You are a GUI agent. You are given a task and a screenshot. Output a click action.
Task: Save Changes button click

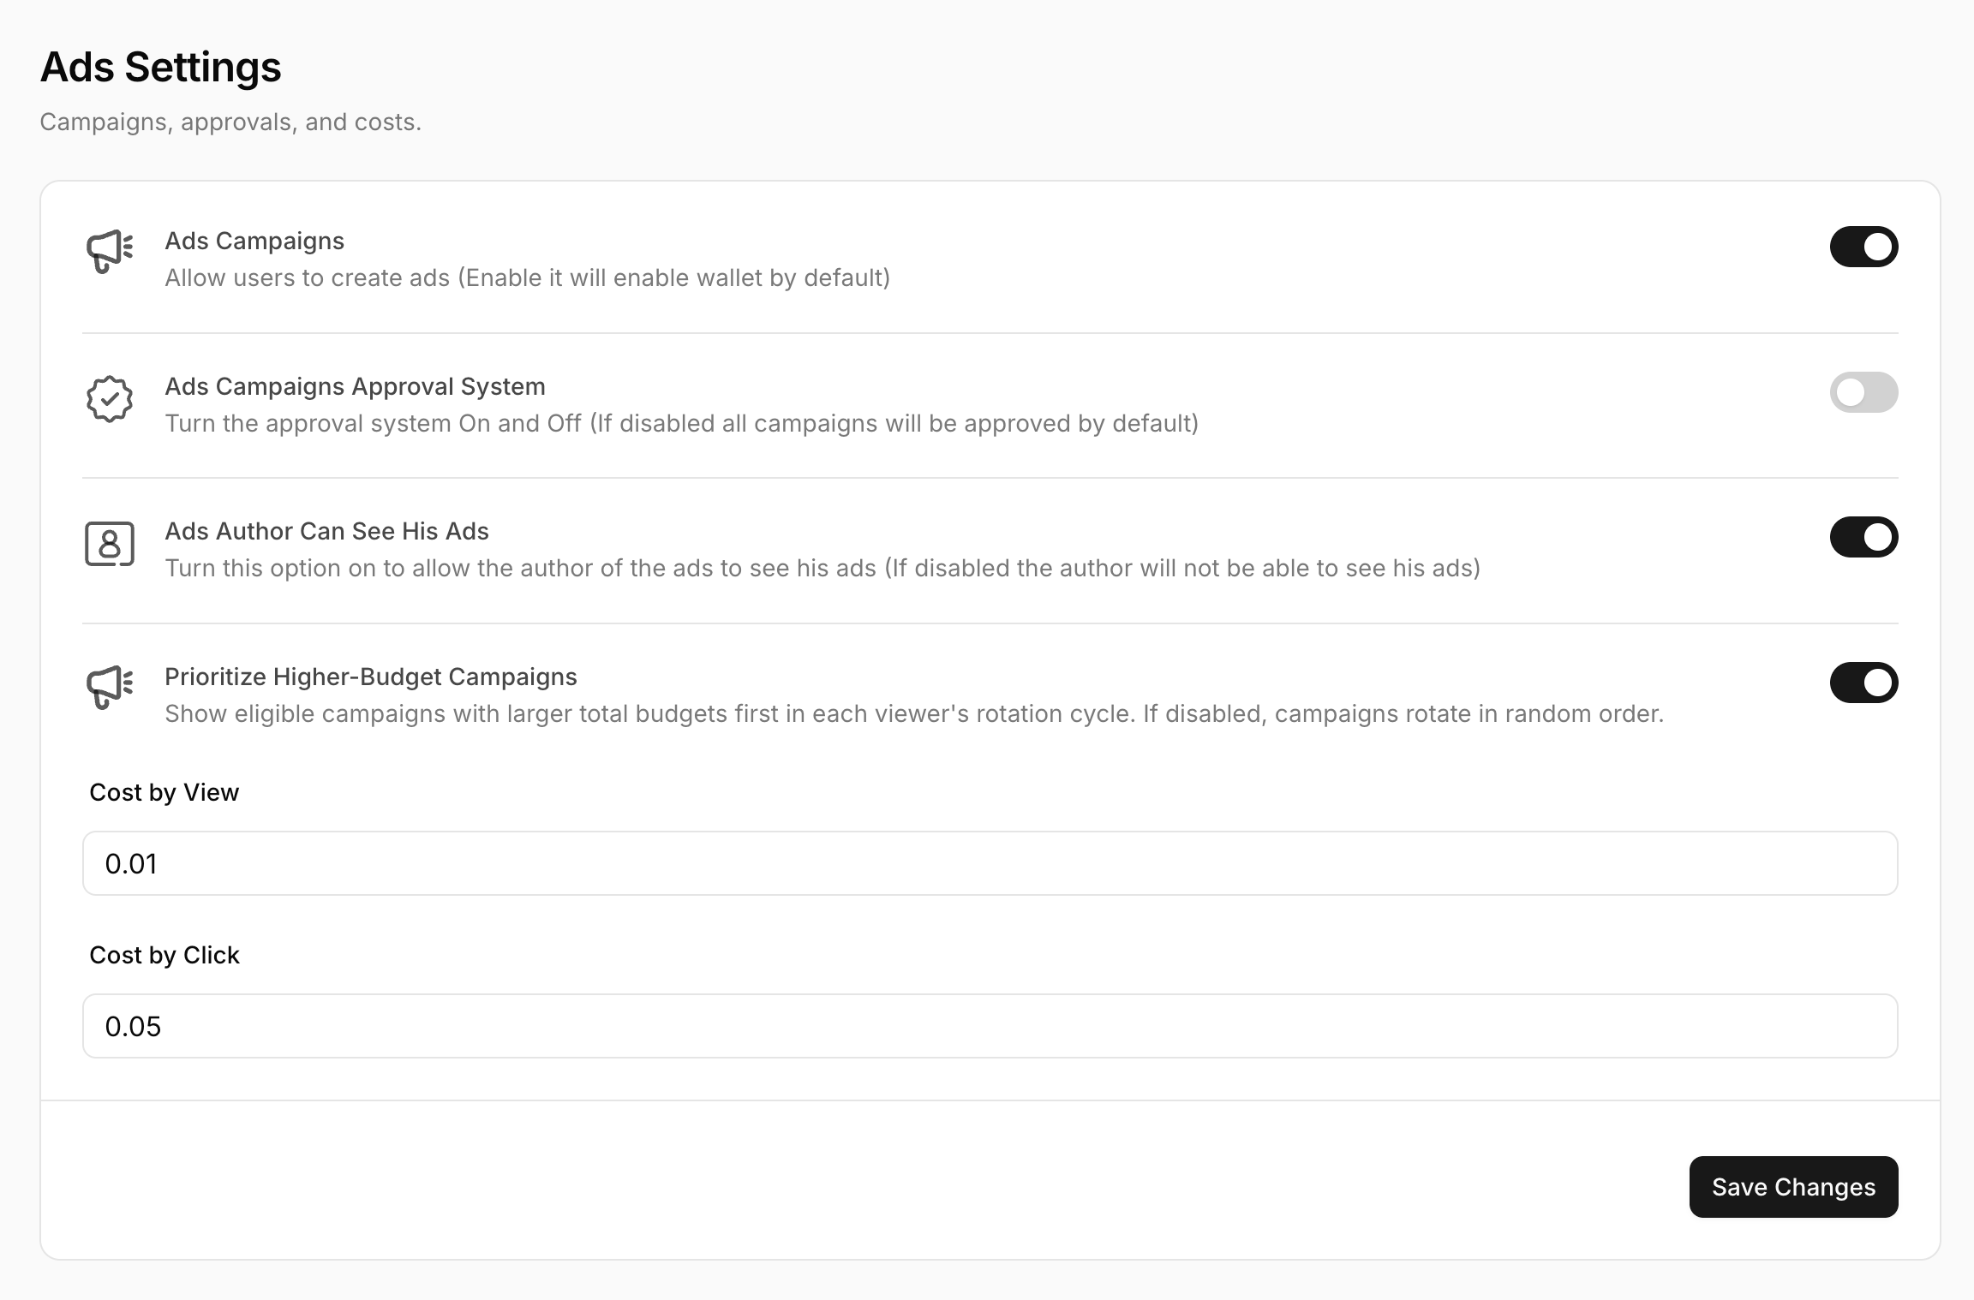tap(1793, 1187)
